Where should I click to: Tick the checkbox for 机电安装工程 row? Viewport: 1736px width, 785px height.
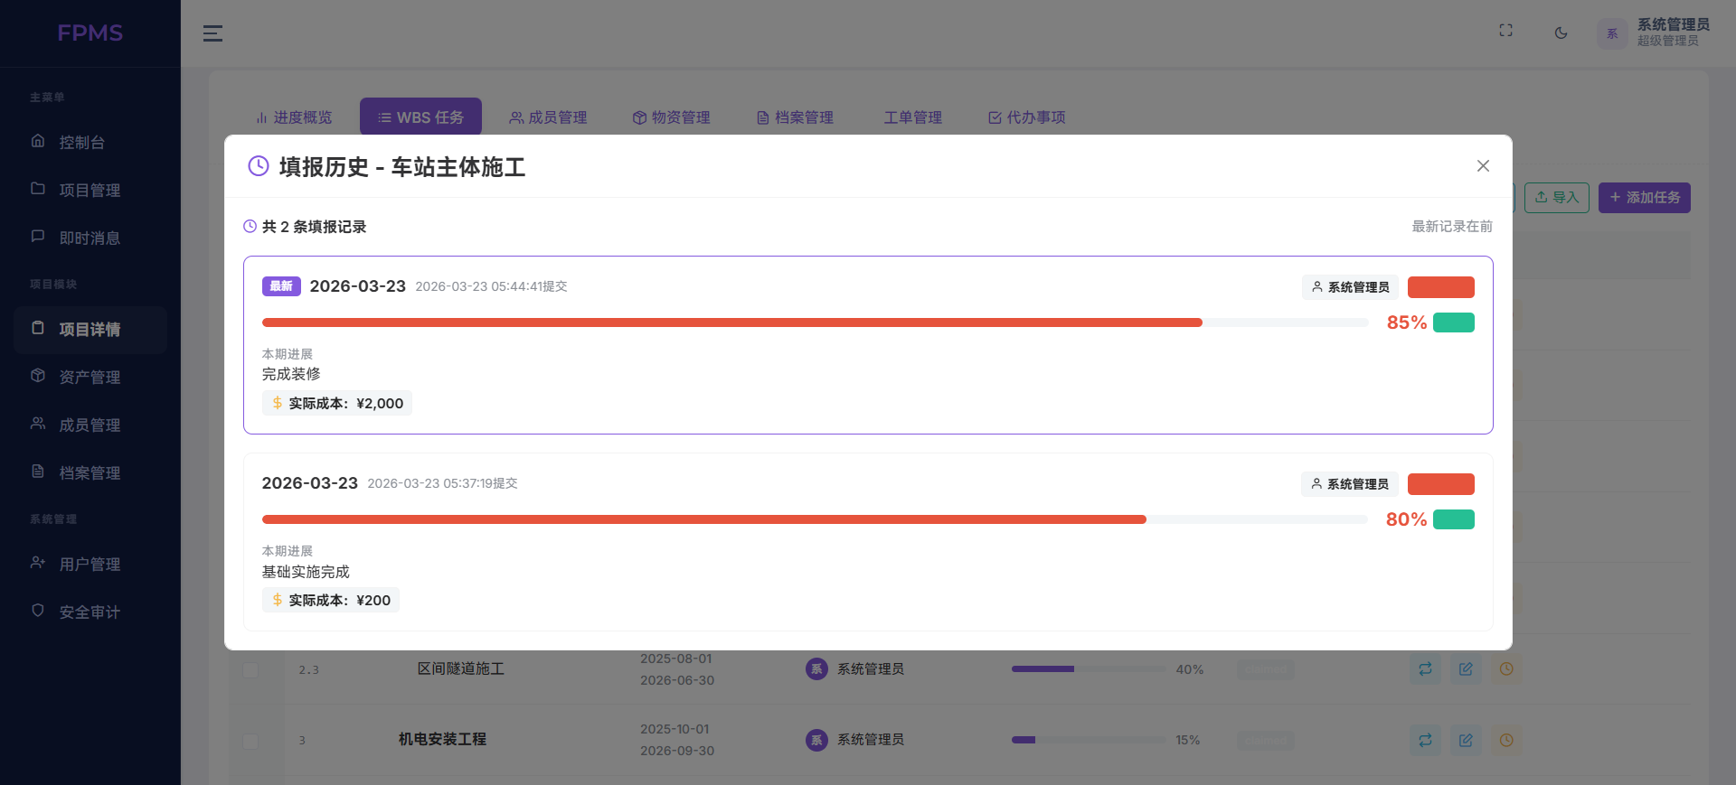250,741
